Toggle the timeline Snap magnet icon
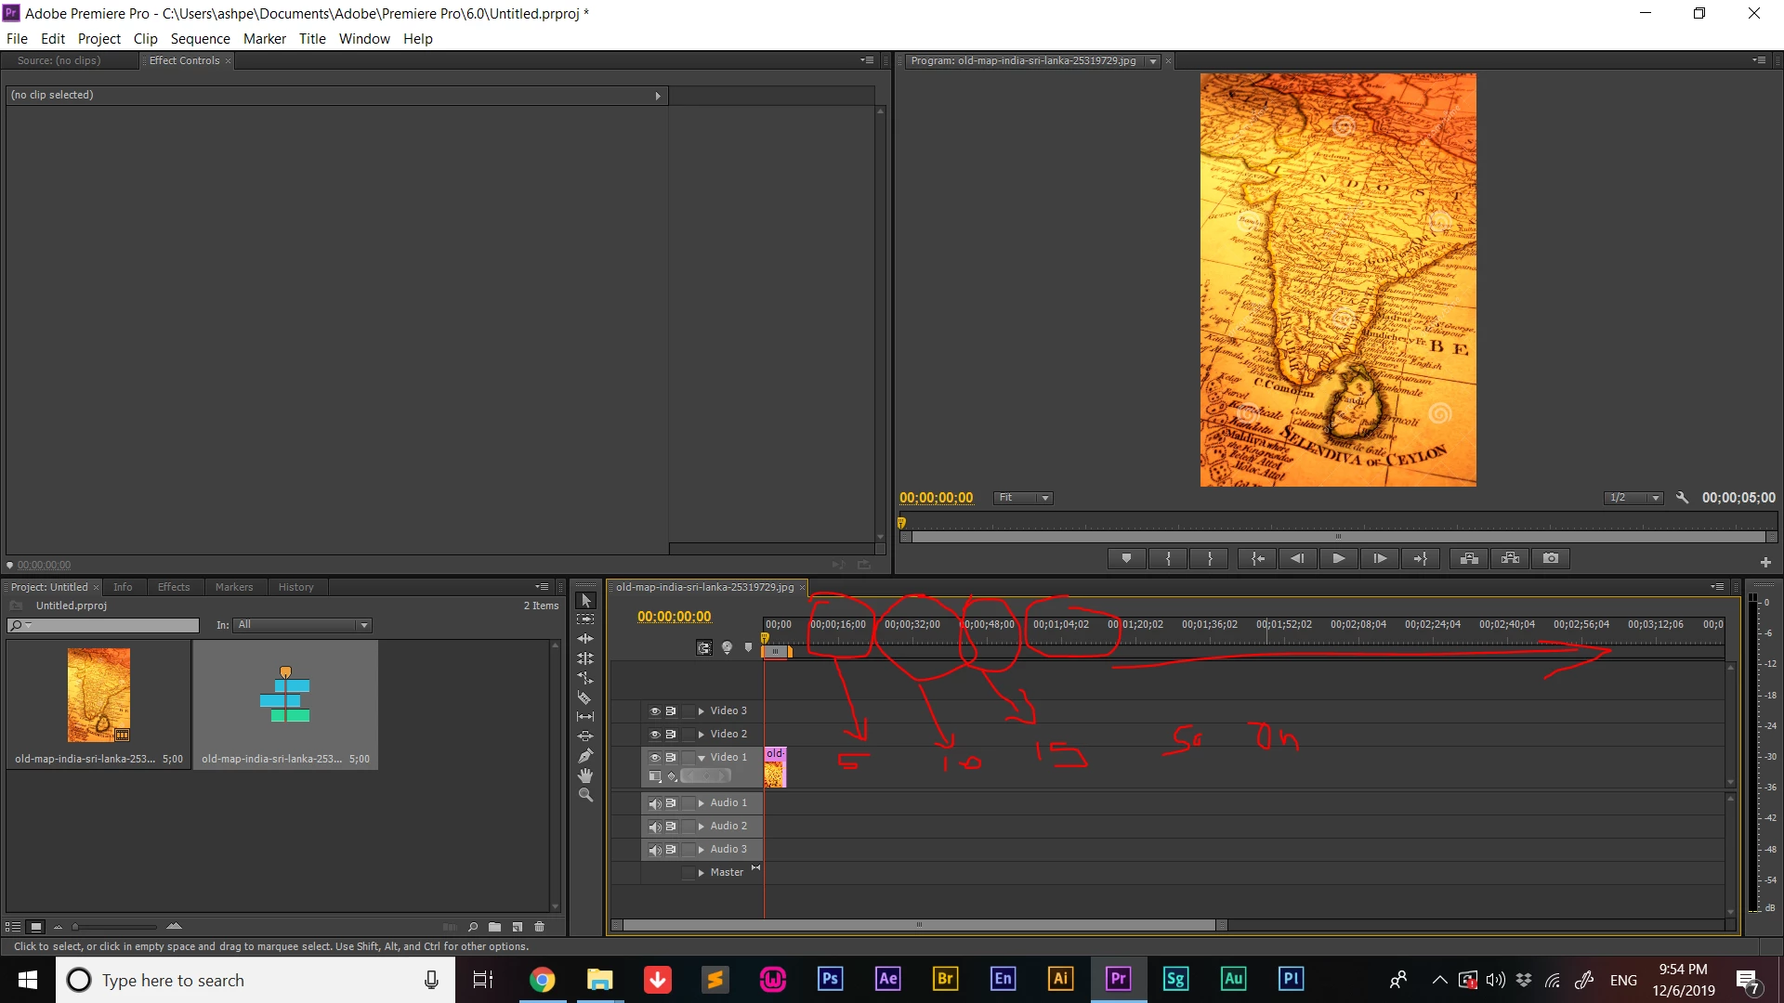The width and height of the screenshot is (1784, 1003). (704, 648)
